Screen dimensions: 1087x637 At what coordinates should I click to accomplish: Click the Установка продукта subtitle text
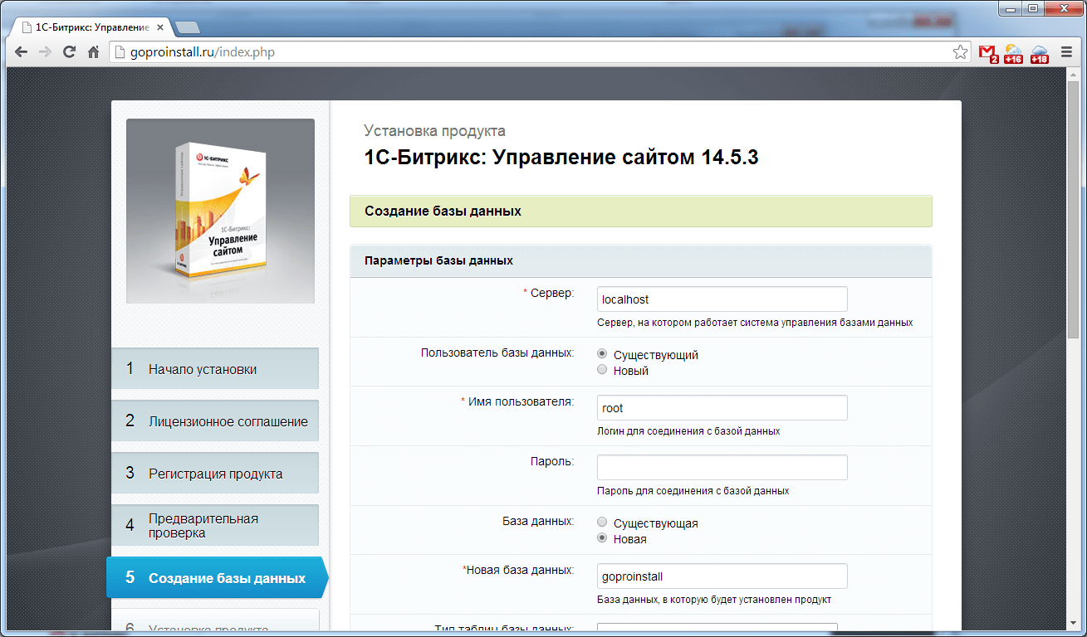[x=434, y=131]
